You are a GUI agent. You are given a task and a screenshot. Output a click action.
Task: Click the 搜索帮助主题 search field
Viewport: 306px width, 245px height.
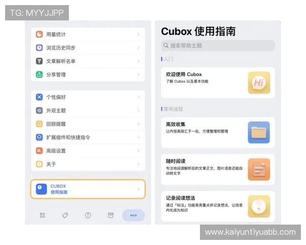pos(218,45)
